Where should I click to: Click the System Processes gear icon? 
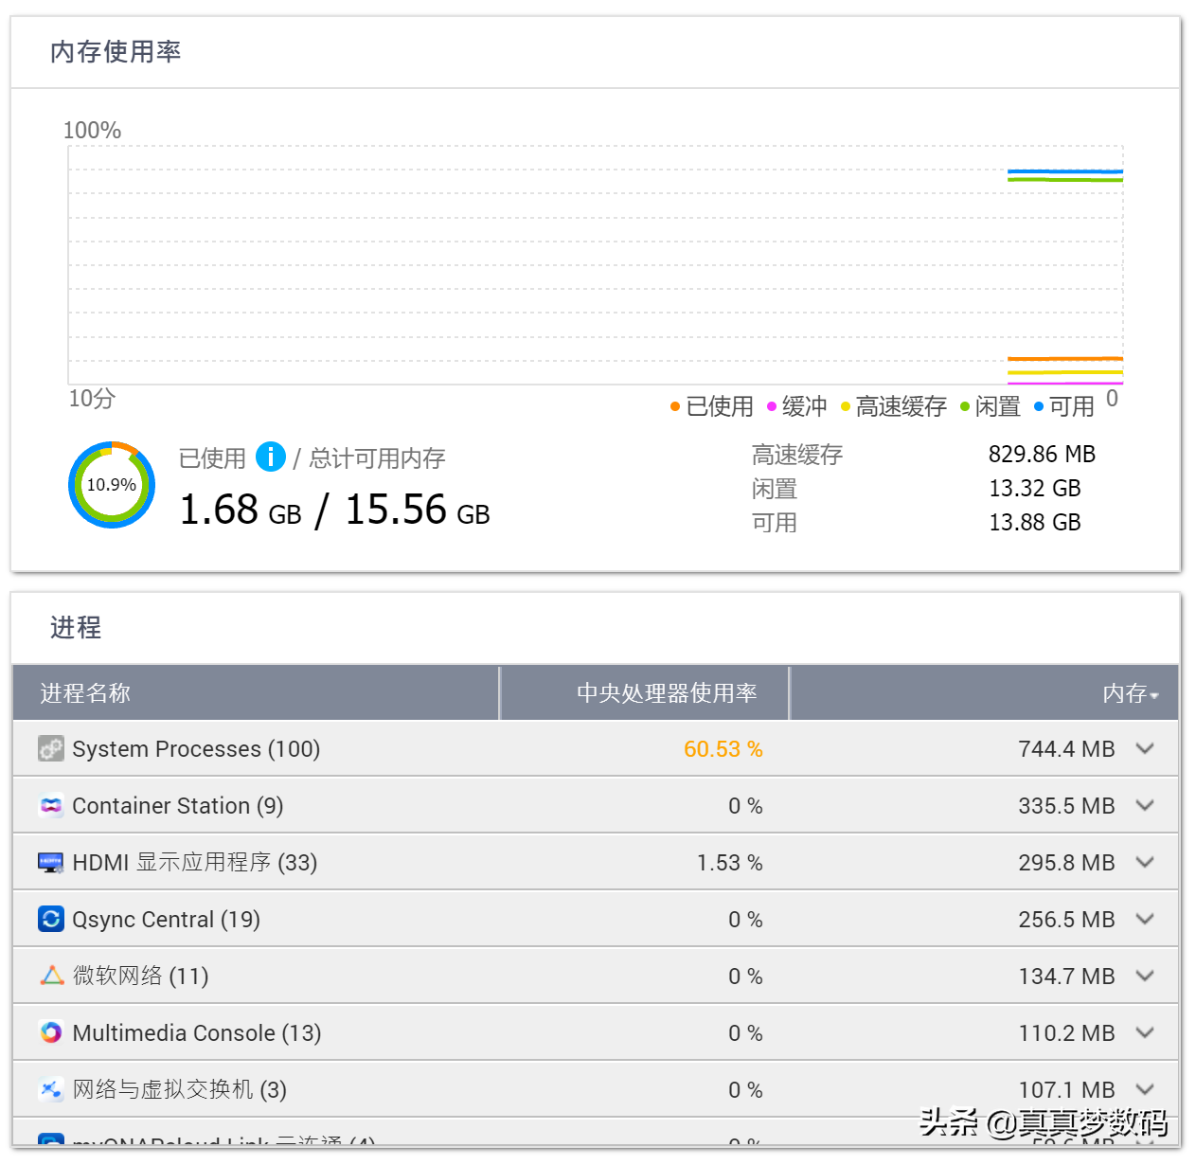(51, 749)
